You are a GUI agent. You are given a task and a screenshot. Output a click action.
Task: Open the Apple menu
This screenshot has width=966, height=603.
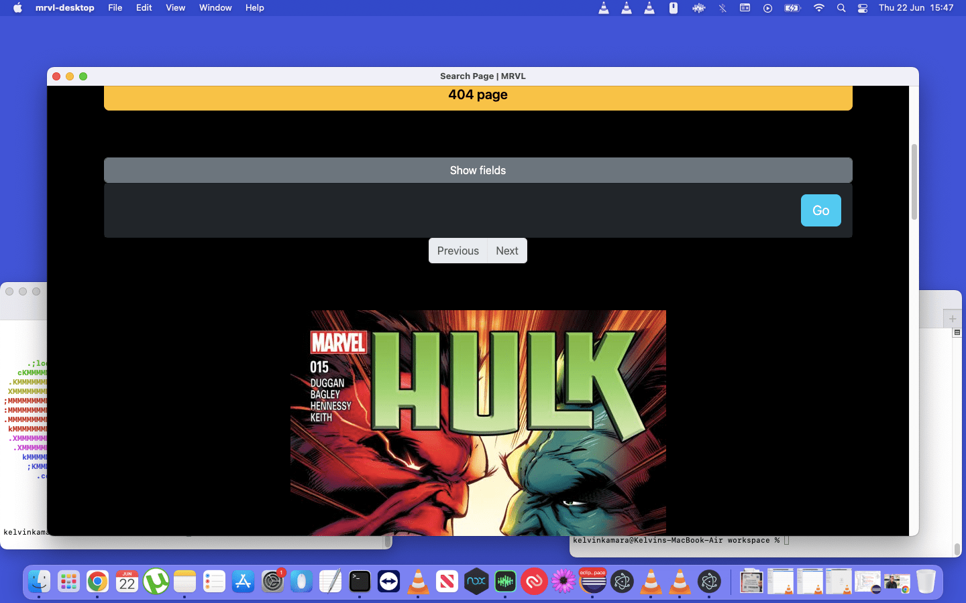17,8
